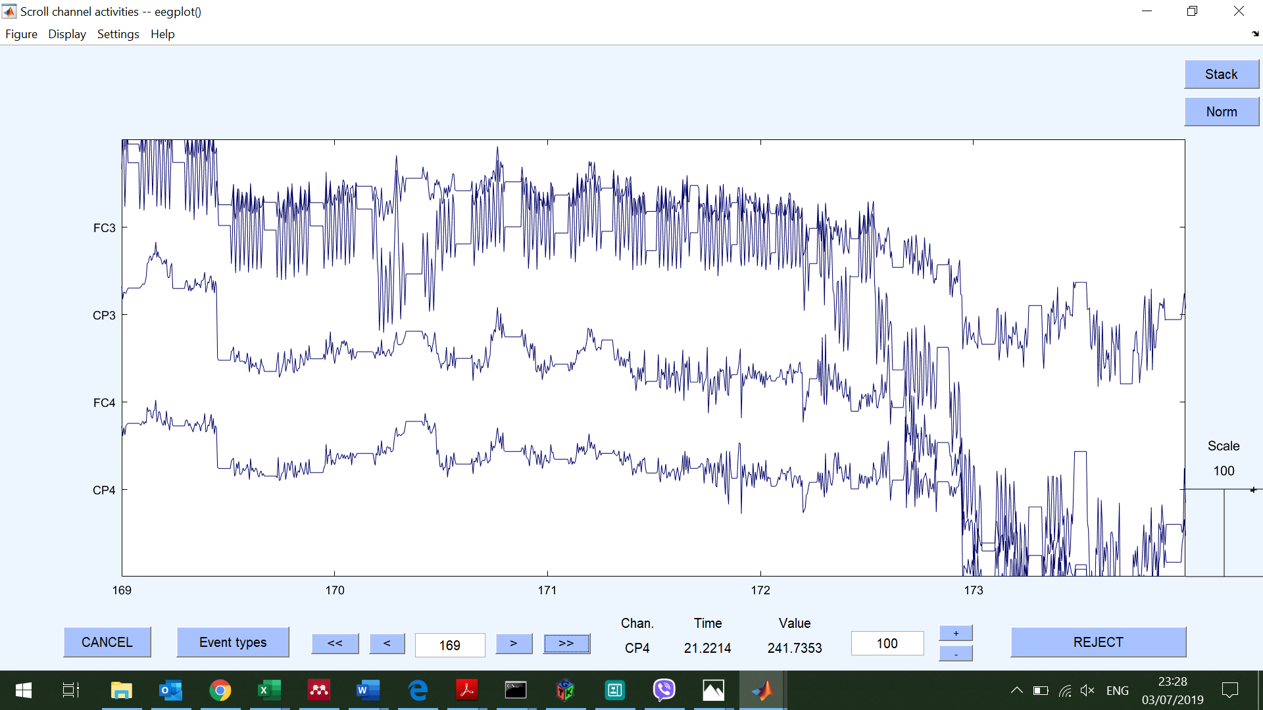Select the FC4 channel label
The image size is (1263, 710).
[x=104, y=403]
